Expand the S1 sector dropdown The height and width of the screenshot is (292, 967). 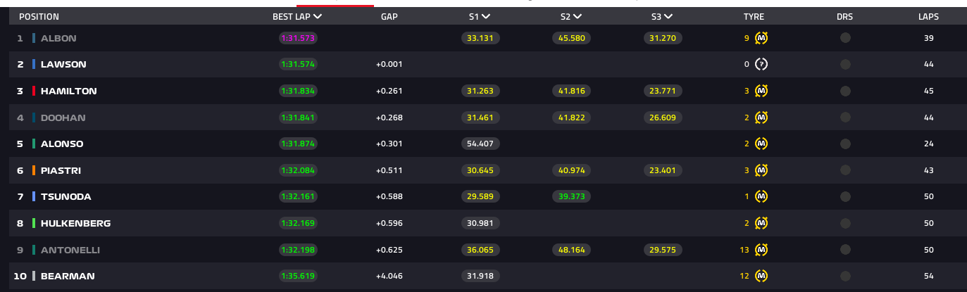(x=487, y=16)
